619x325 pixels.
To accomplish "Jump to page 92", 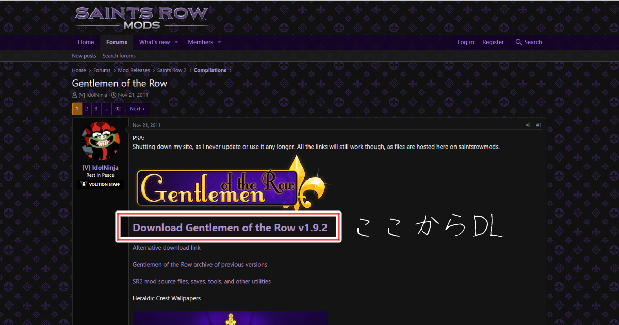I will pyautogui.click(x=118, y=109).
